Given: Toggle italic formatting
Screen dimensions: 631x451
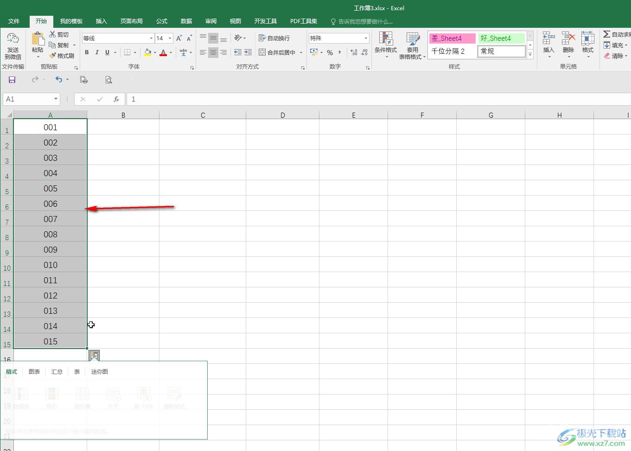Looking at the screenshot, I should (97, 52).
